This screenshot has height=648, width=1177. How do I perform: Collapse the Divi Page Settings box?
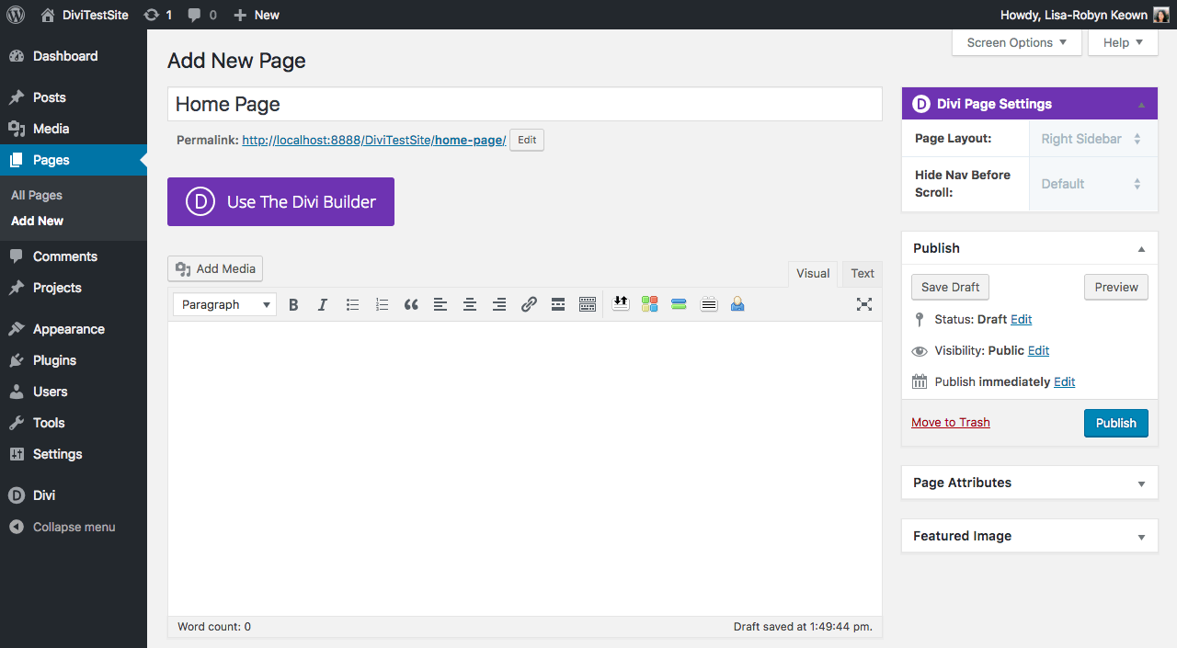coord(1141,105)
